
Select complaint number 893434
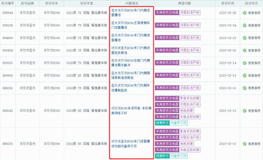(x=8, y=50)
